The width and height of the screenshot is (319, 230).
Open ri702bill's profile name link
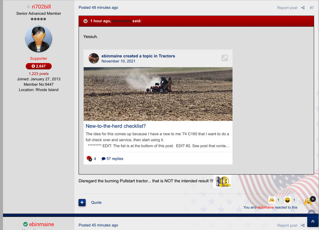point(41,7)
